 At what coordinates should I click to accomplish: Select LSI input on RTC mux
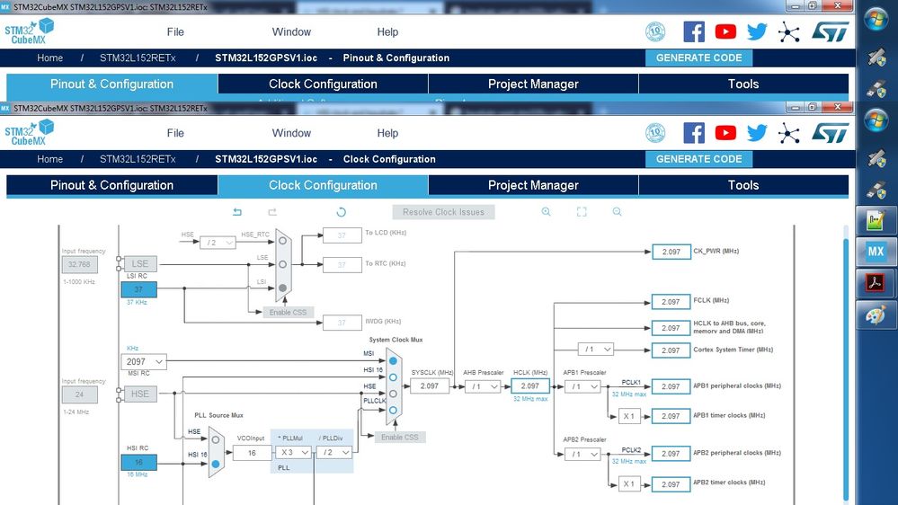[x=282, y=288]
